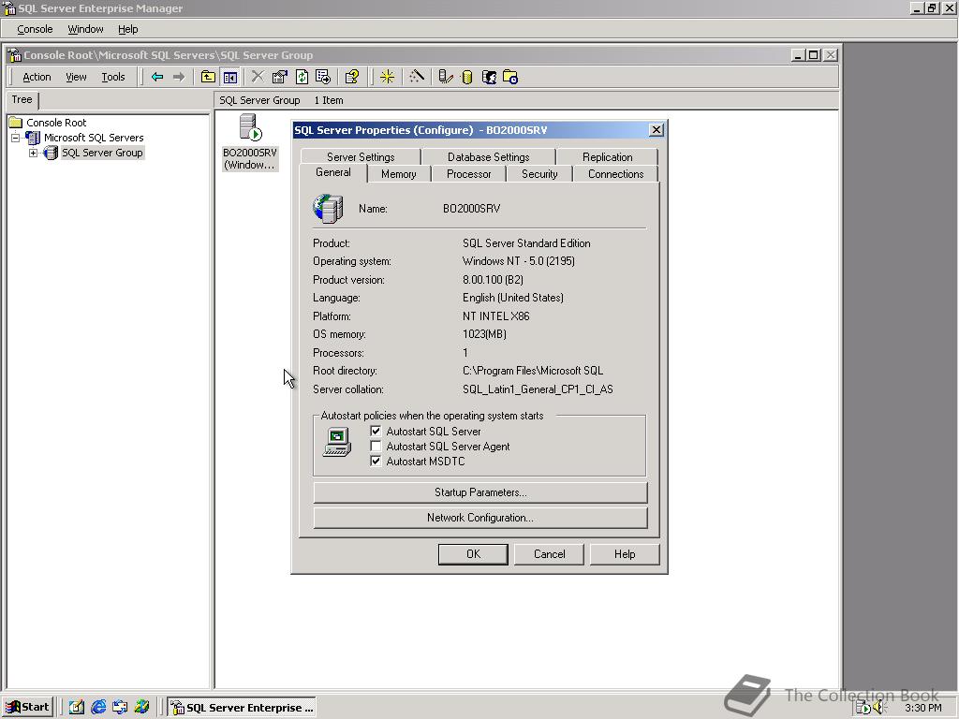Click the Delete X toolbar icon
The width and height of the screenshot is (959, 719).
(258, 77)
